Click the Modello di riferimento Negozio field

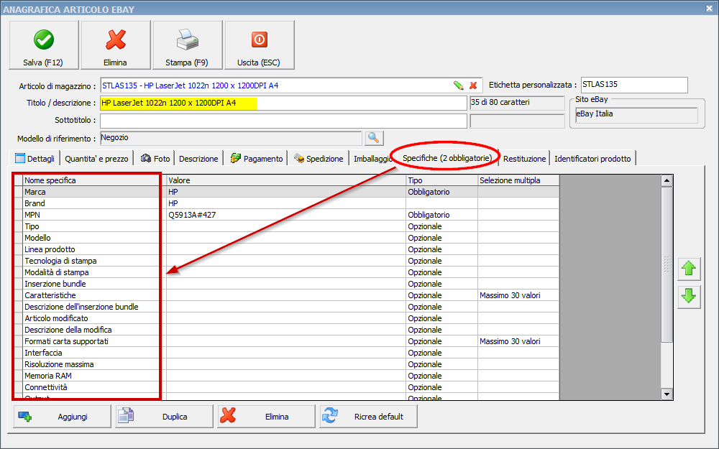(x=231, y=138)
